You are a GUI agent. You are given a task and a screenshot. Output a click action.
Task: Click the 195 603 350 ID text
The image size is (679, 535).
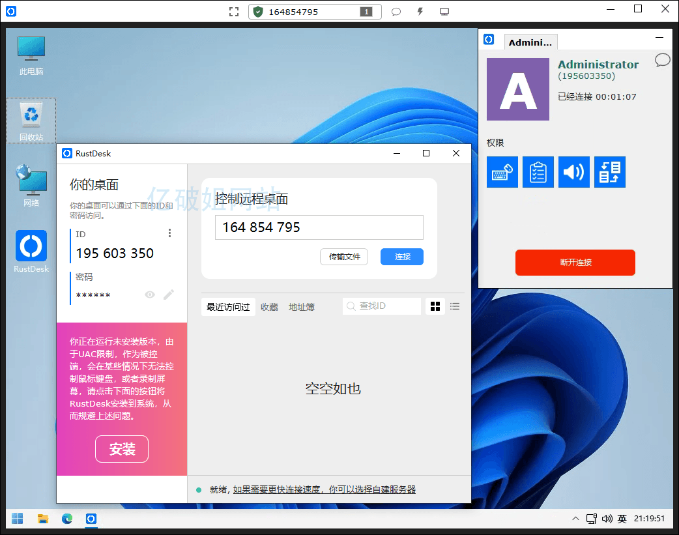coord(115,253)
